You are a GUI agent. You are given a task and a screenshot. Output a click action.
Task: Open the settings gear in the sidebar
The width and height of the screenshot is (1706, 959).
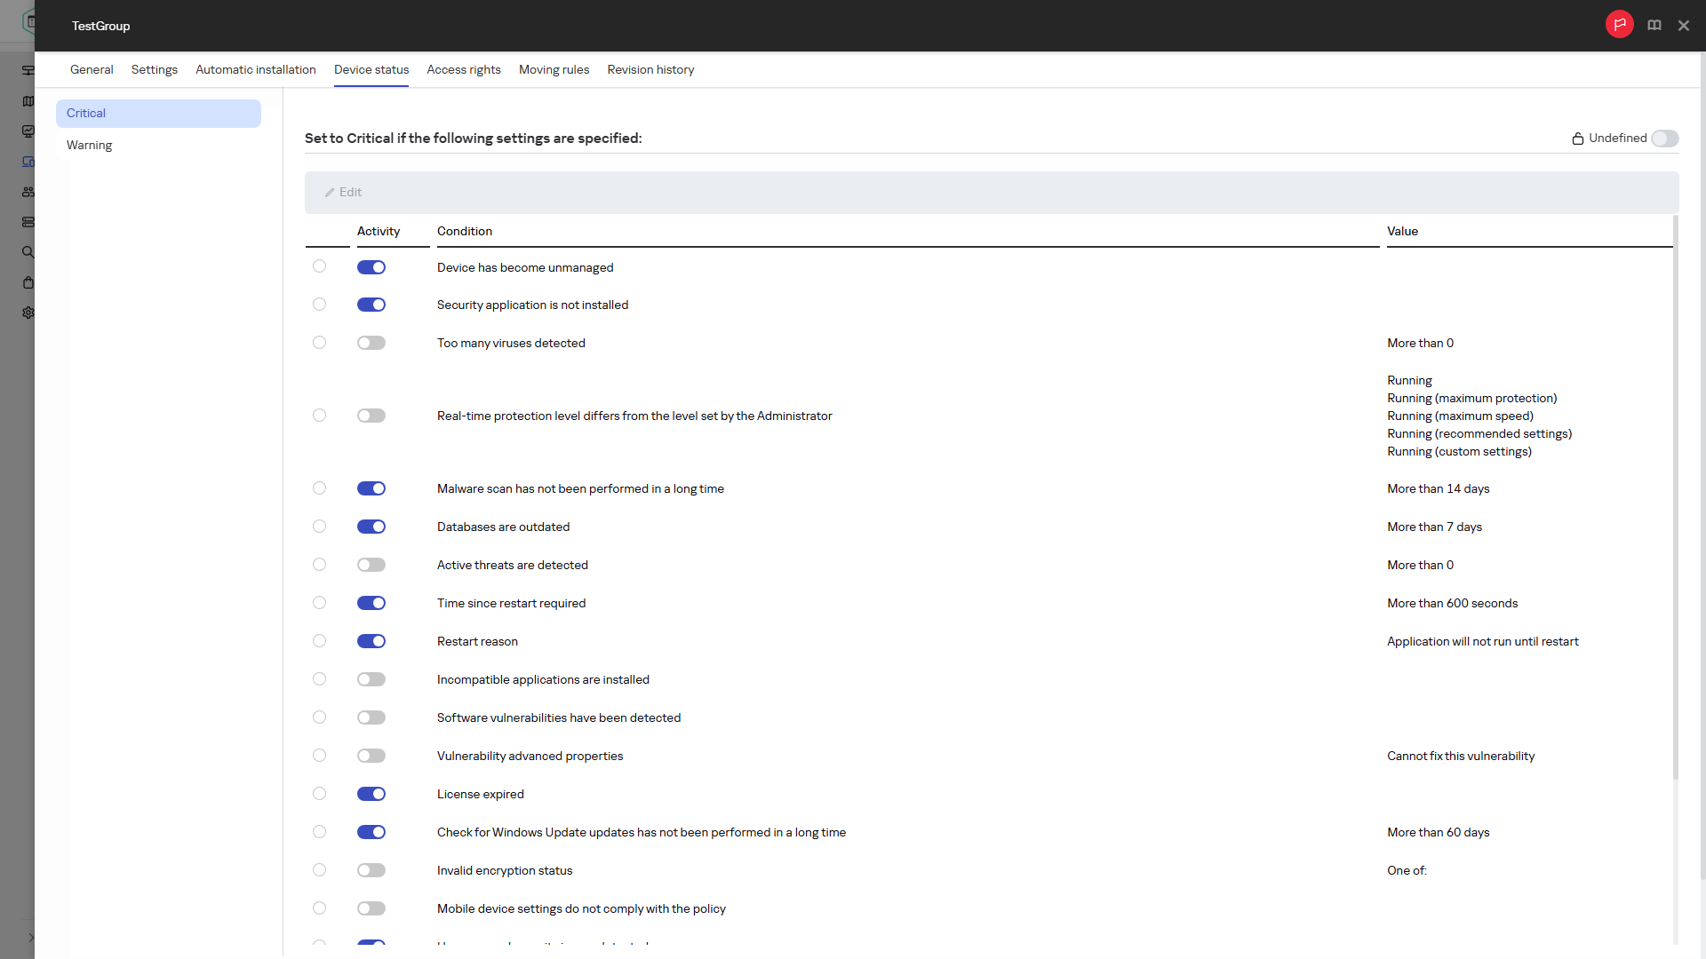[28, 313]
